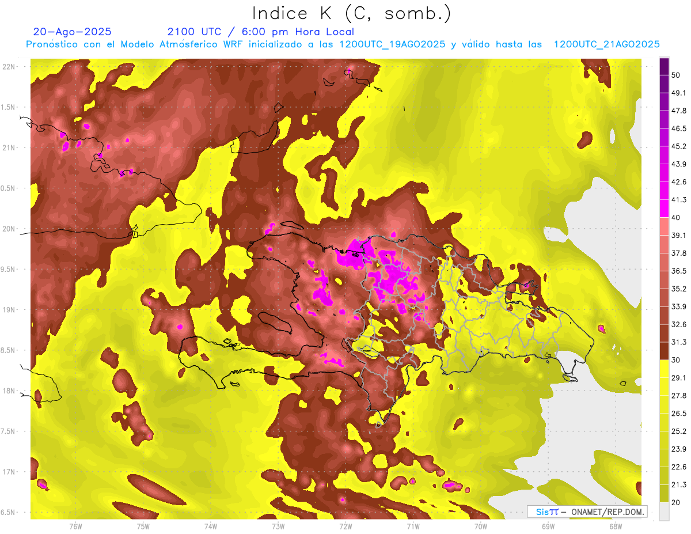Image resolution: width=691 pixels, height=534 pixels.
Task: Click the "69W" longitude label
Action: click(548, 526)
